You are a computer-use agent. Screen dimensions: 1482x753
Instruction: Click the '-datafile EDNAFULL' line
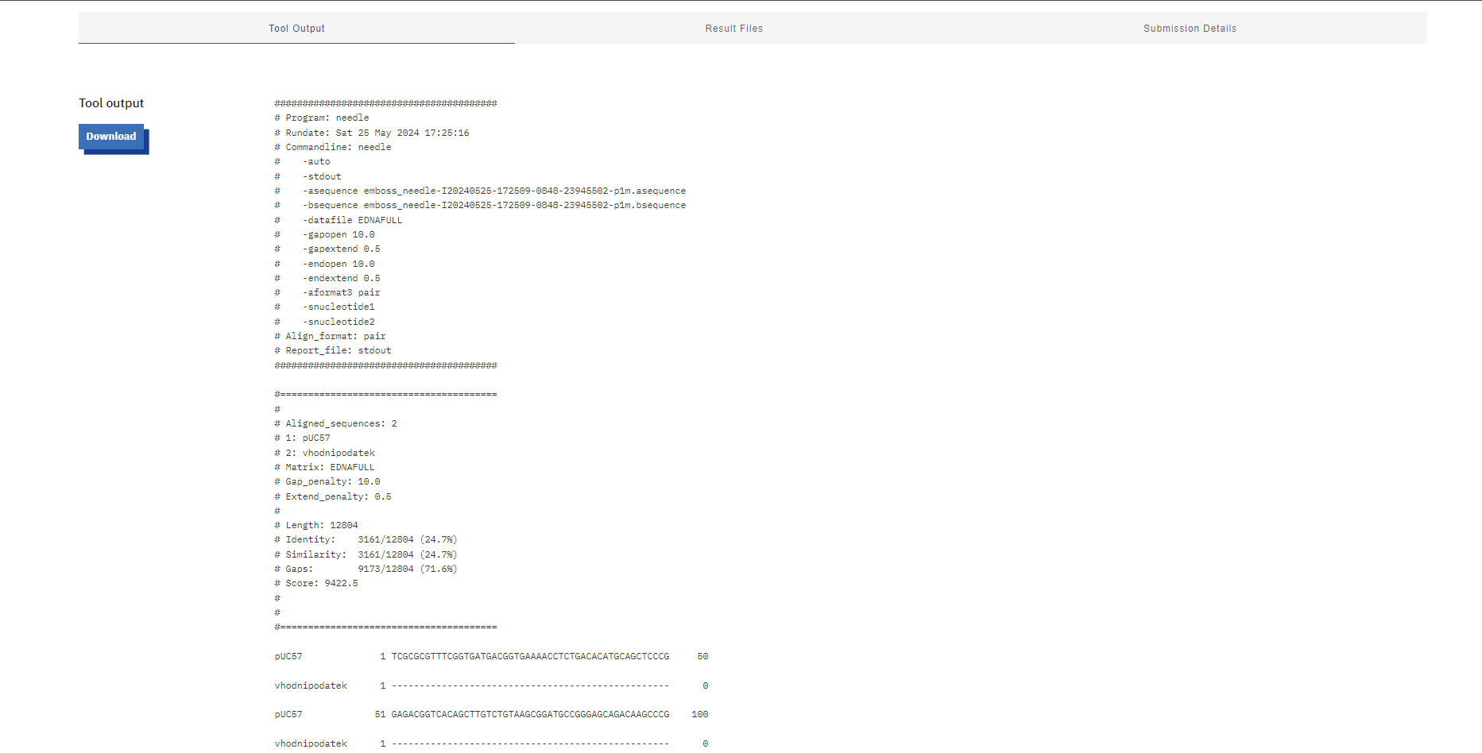[x=339, y=220]
